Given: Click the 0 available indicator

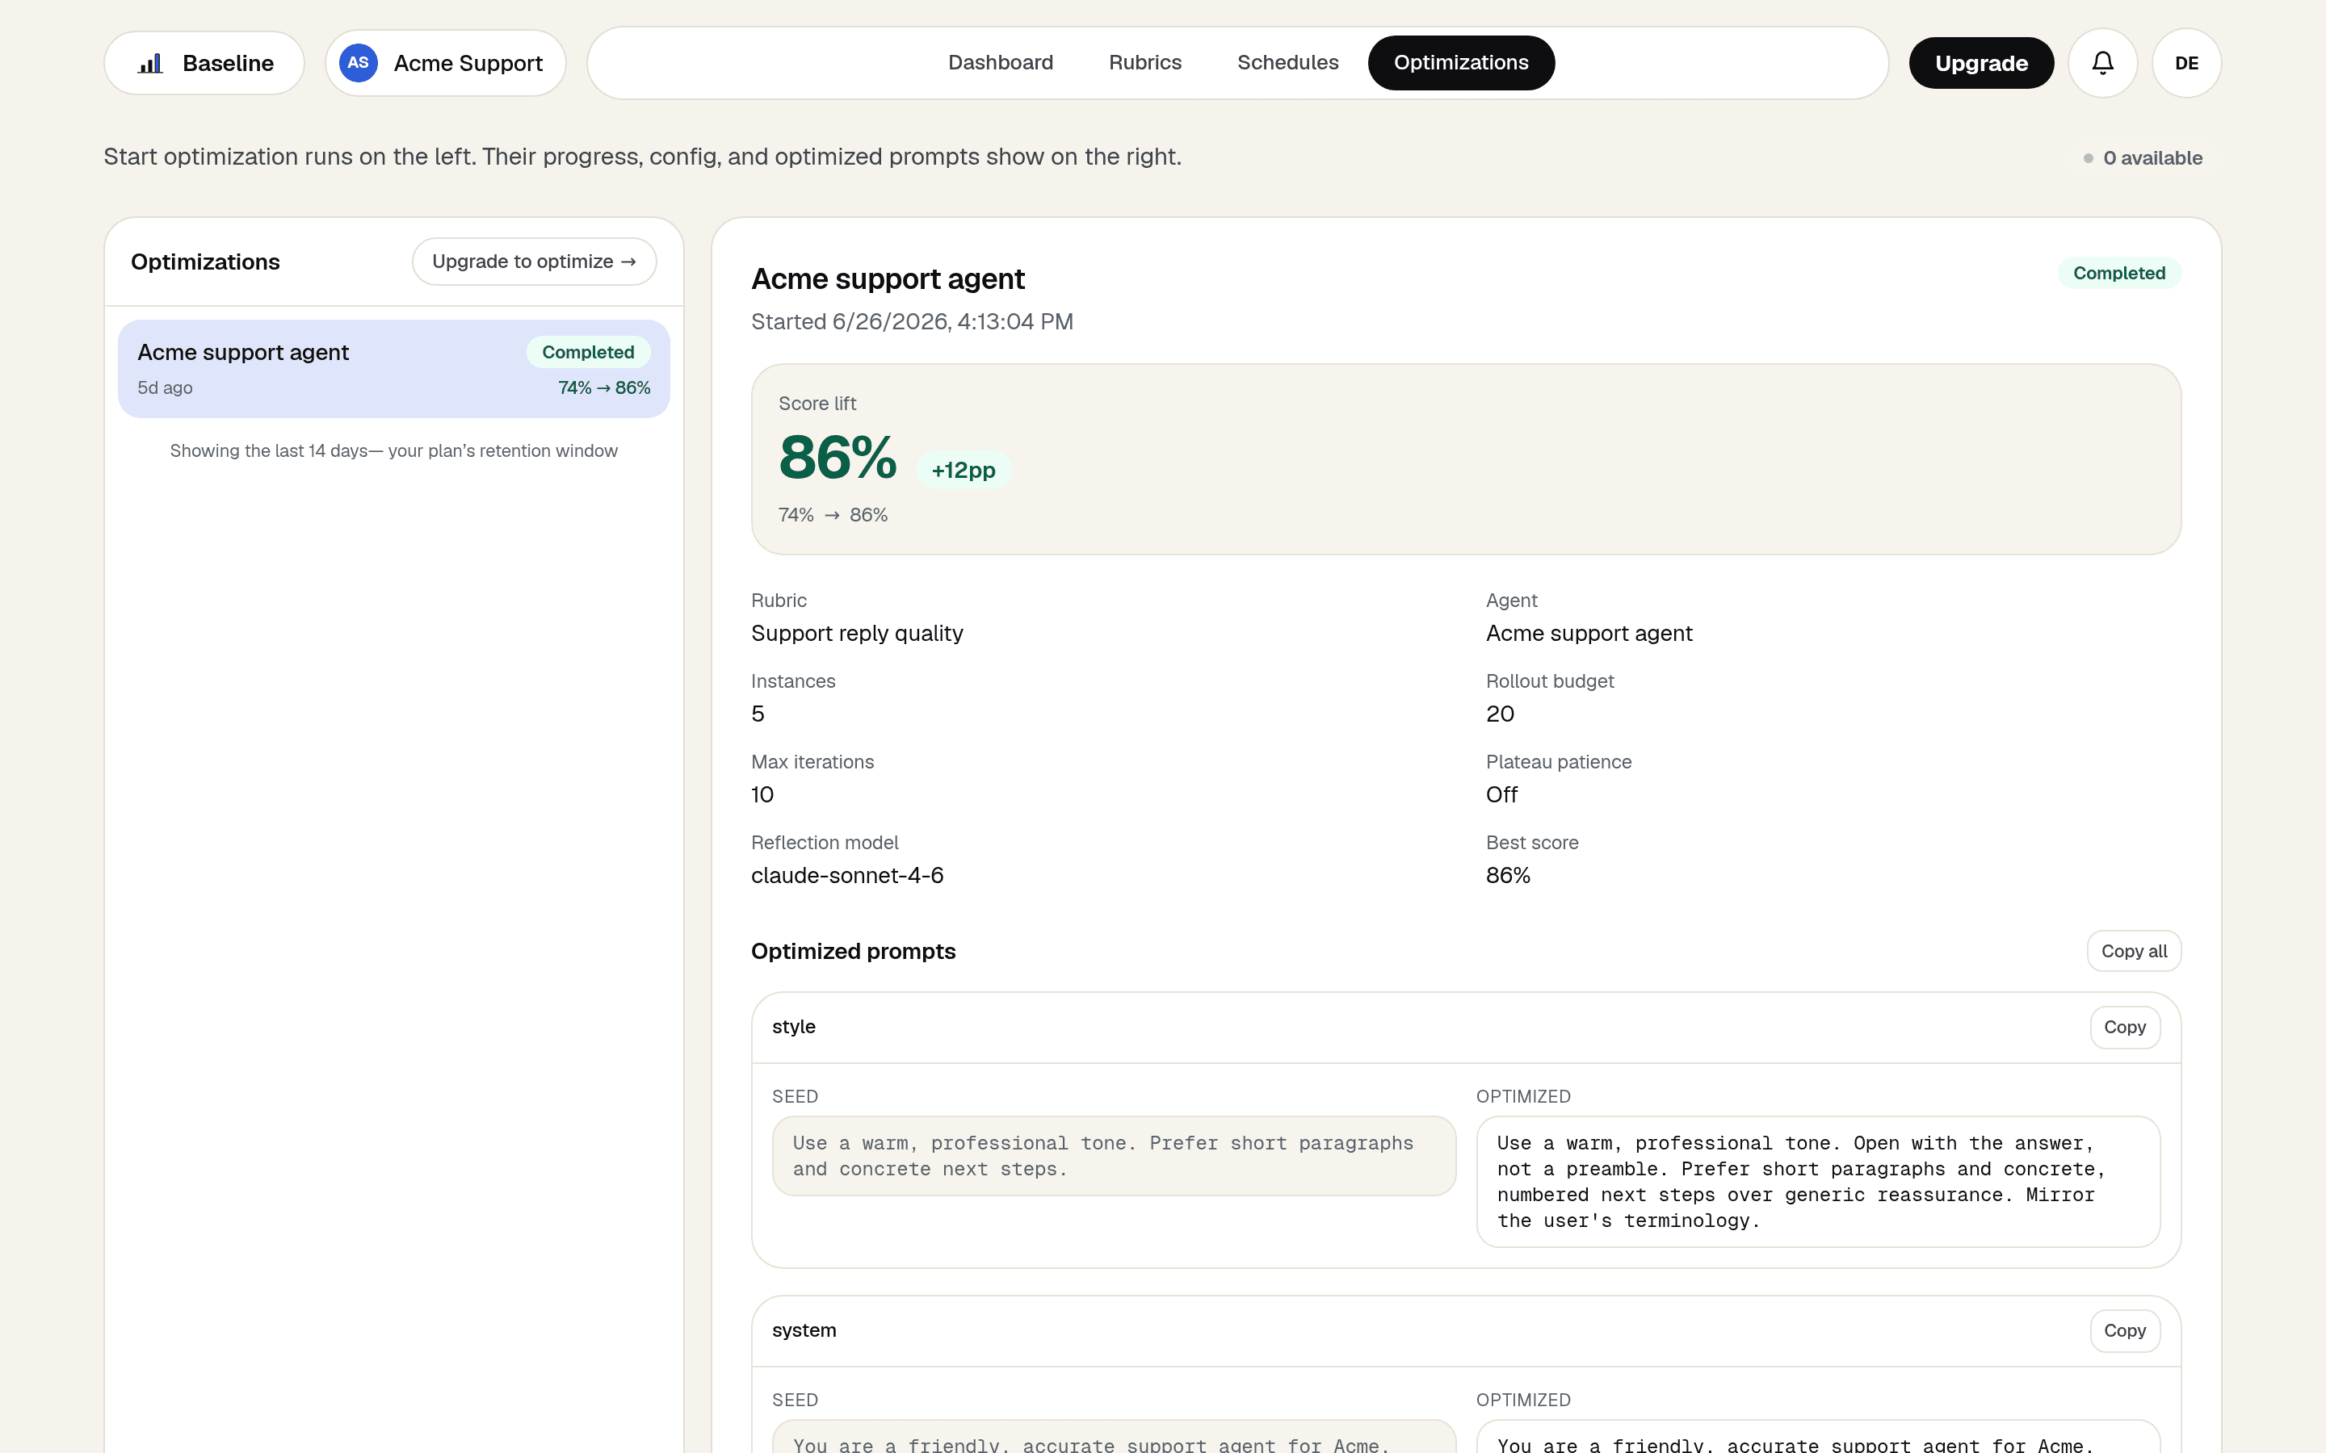Looking at the screenshot, I should click(2143, 157).
